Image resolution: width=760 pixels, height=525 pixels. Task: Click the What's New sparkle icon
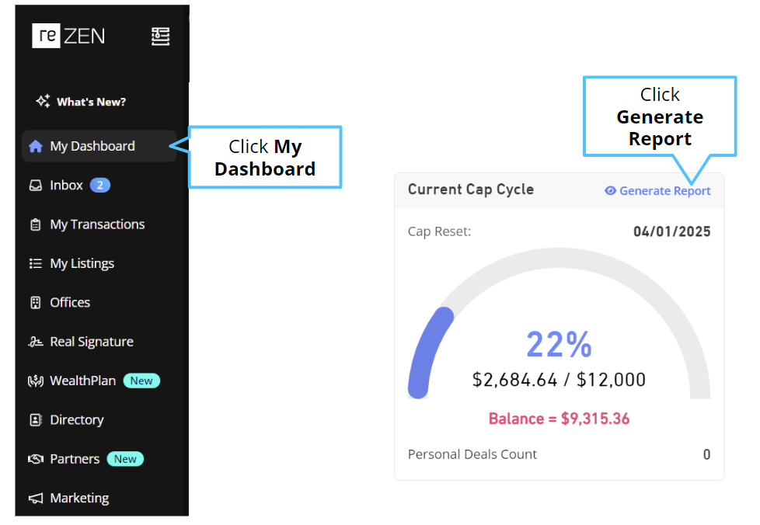coord(43,101)
